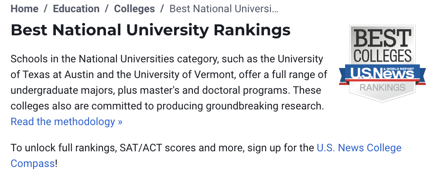Click the RANKINGS label on the badge
Image resolution: width=431 pixels, height=177 pixels.
coord(382,88)
